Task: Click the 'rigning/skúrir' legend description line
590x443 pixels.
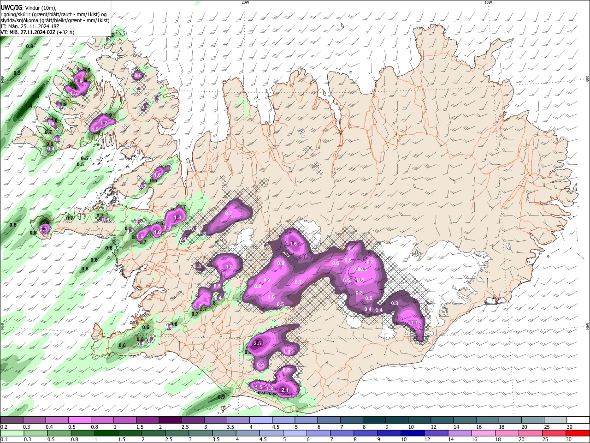Action: click(x=53, y=14)
